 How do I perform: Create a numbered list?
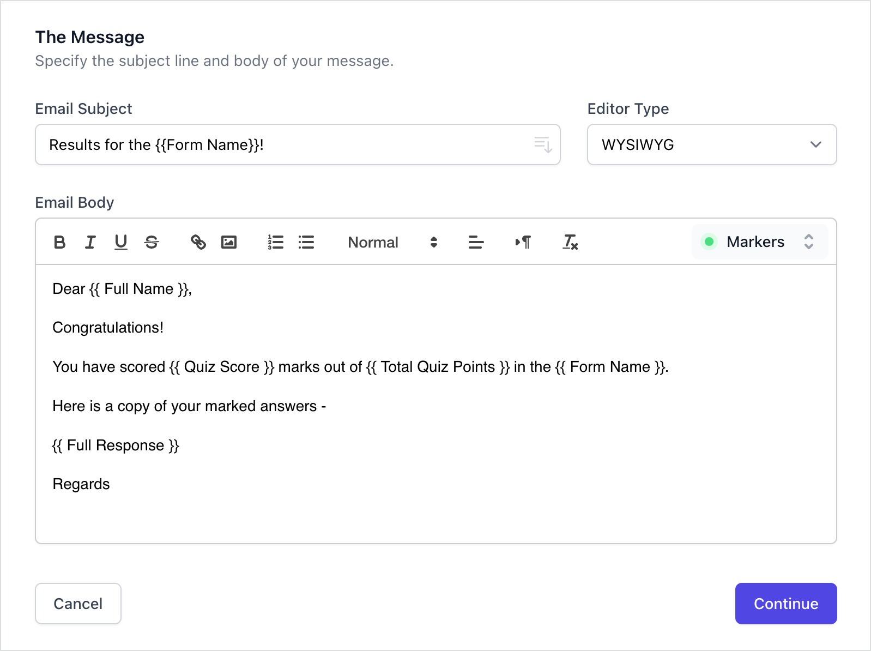click(x=276, y=242)
